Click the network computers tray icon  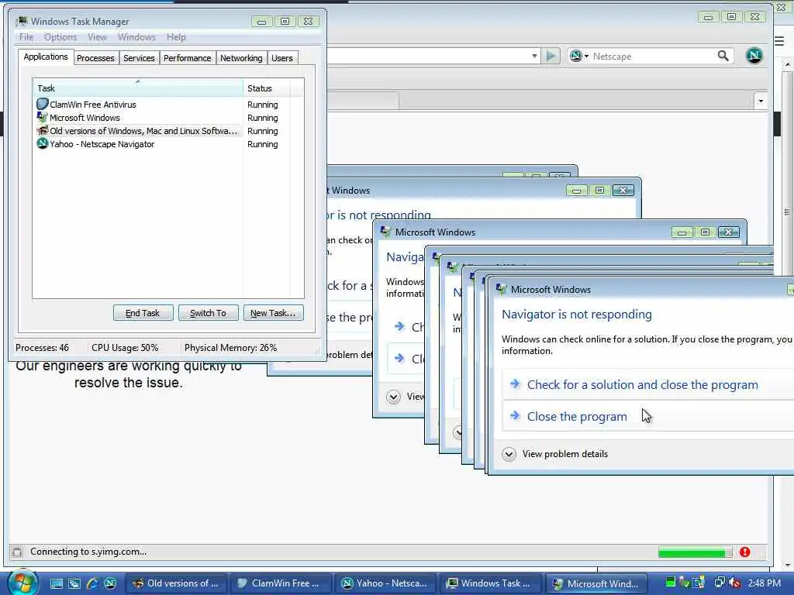pos(719,583)
